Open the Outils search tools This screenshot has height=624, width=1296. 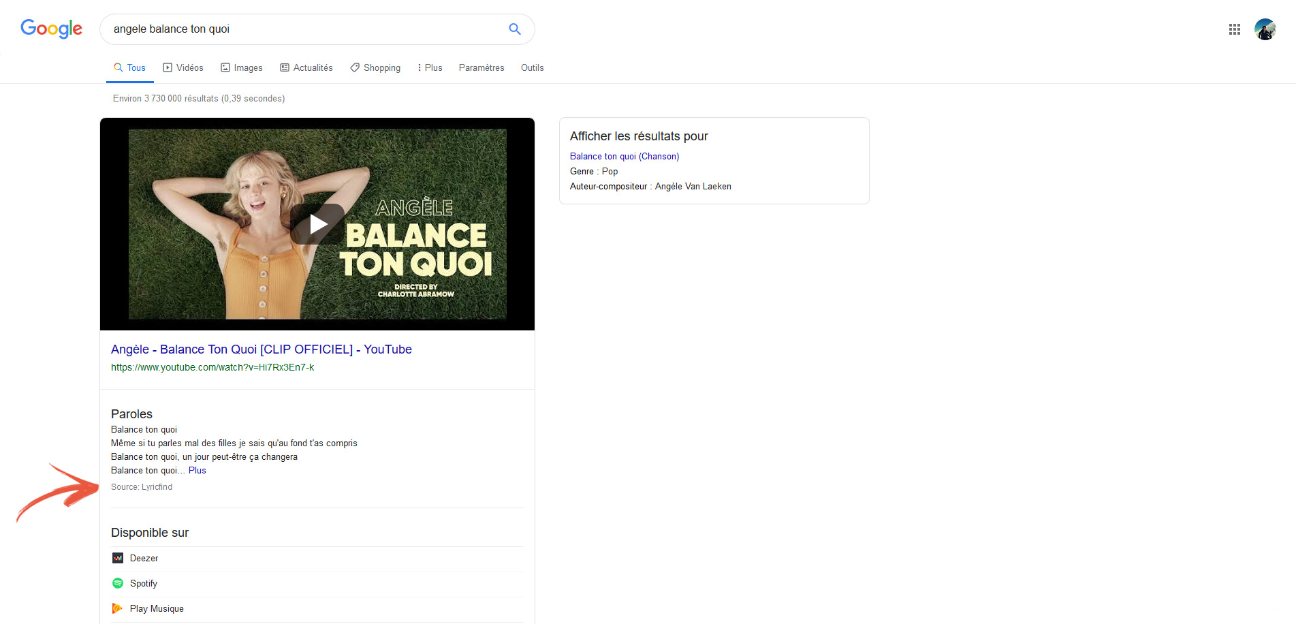pos(533,67)
